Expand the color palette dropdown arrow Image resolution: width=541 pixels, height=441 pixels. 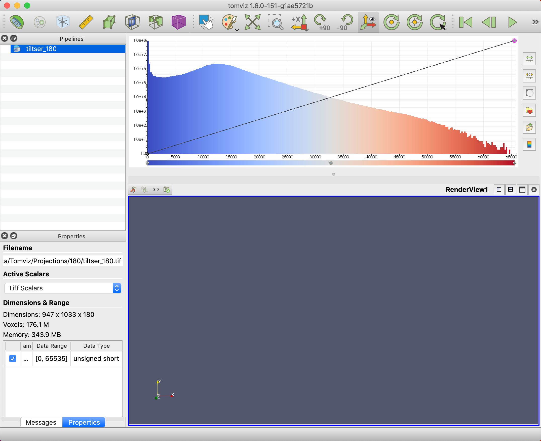point(237,30)
